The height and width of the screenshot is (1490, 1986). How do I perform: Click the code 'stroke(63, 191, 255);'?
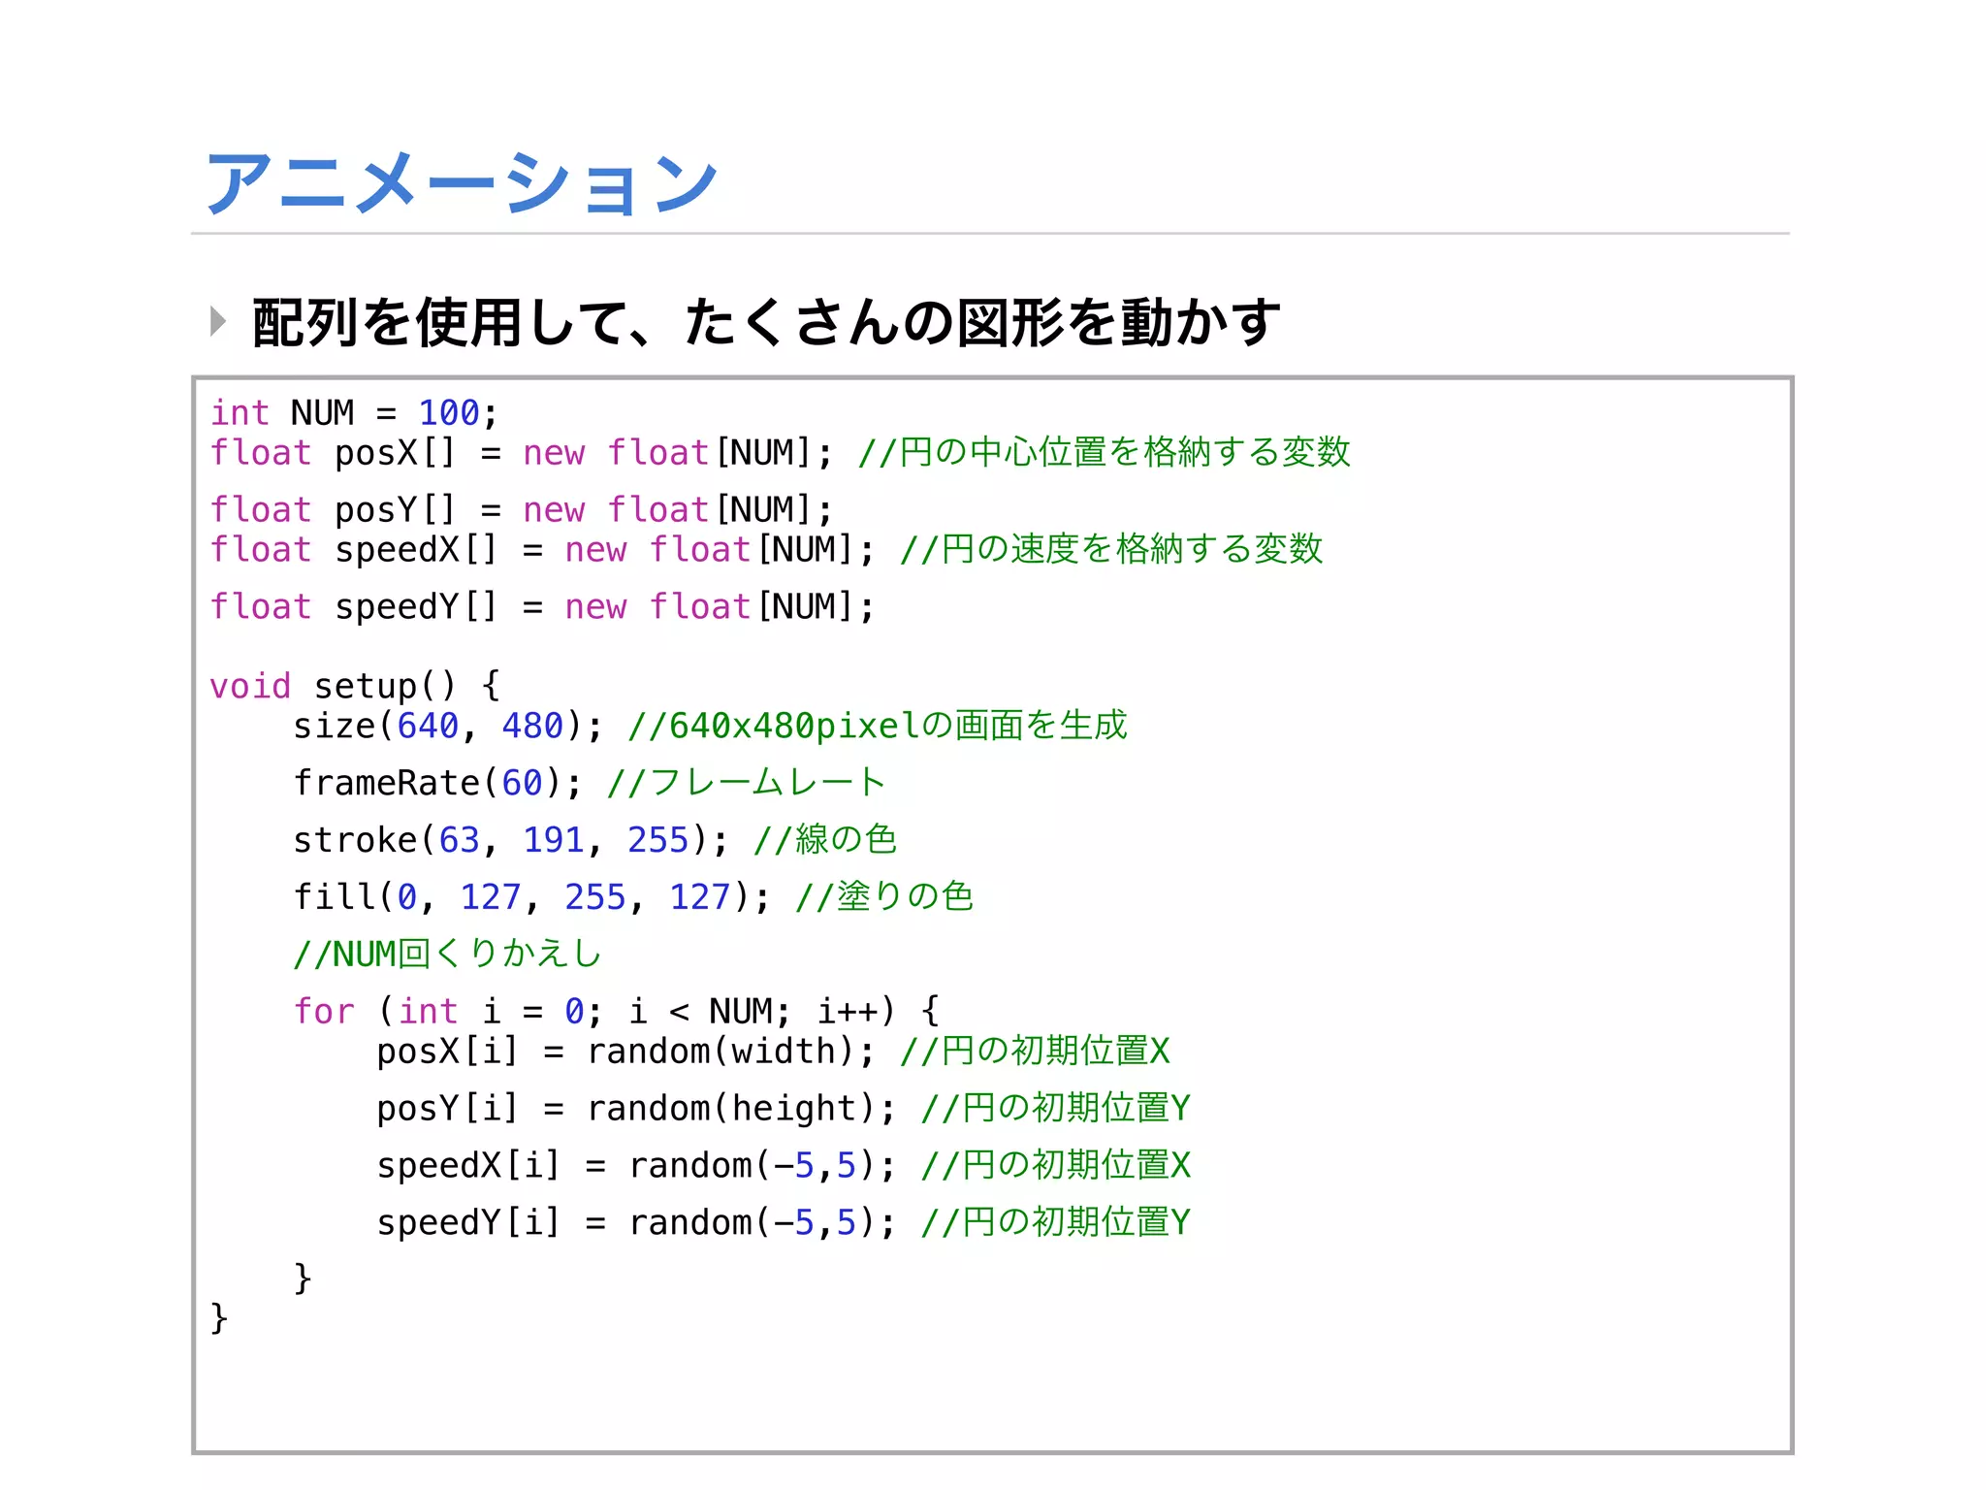511,840
